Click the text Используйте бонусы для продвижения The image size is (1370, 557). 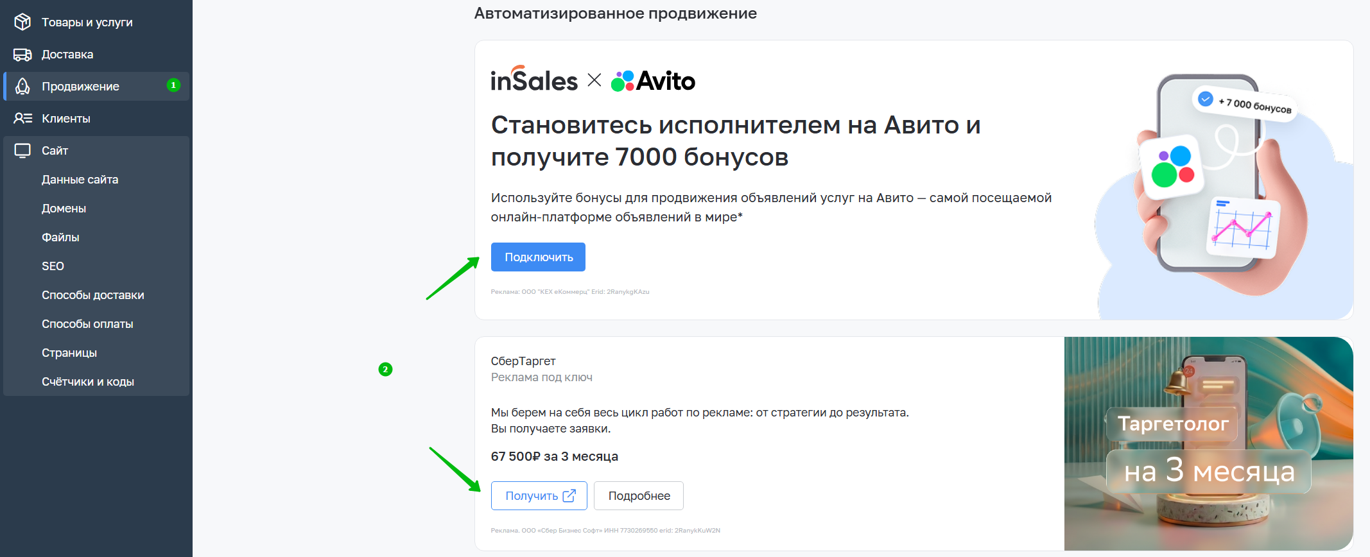(x=771, y=207)
